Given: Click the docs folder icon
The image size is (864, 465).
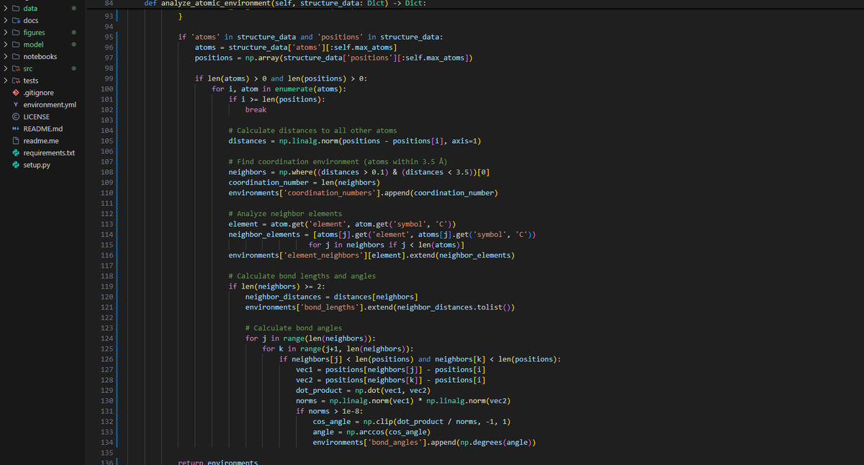Looking at the screenshot, I should [x=16, y=20].
